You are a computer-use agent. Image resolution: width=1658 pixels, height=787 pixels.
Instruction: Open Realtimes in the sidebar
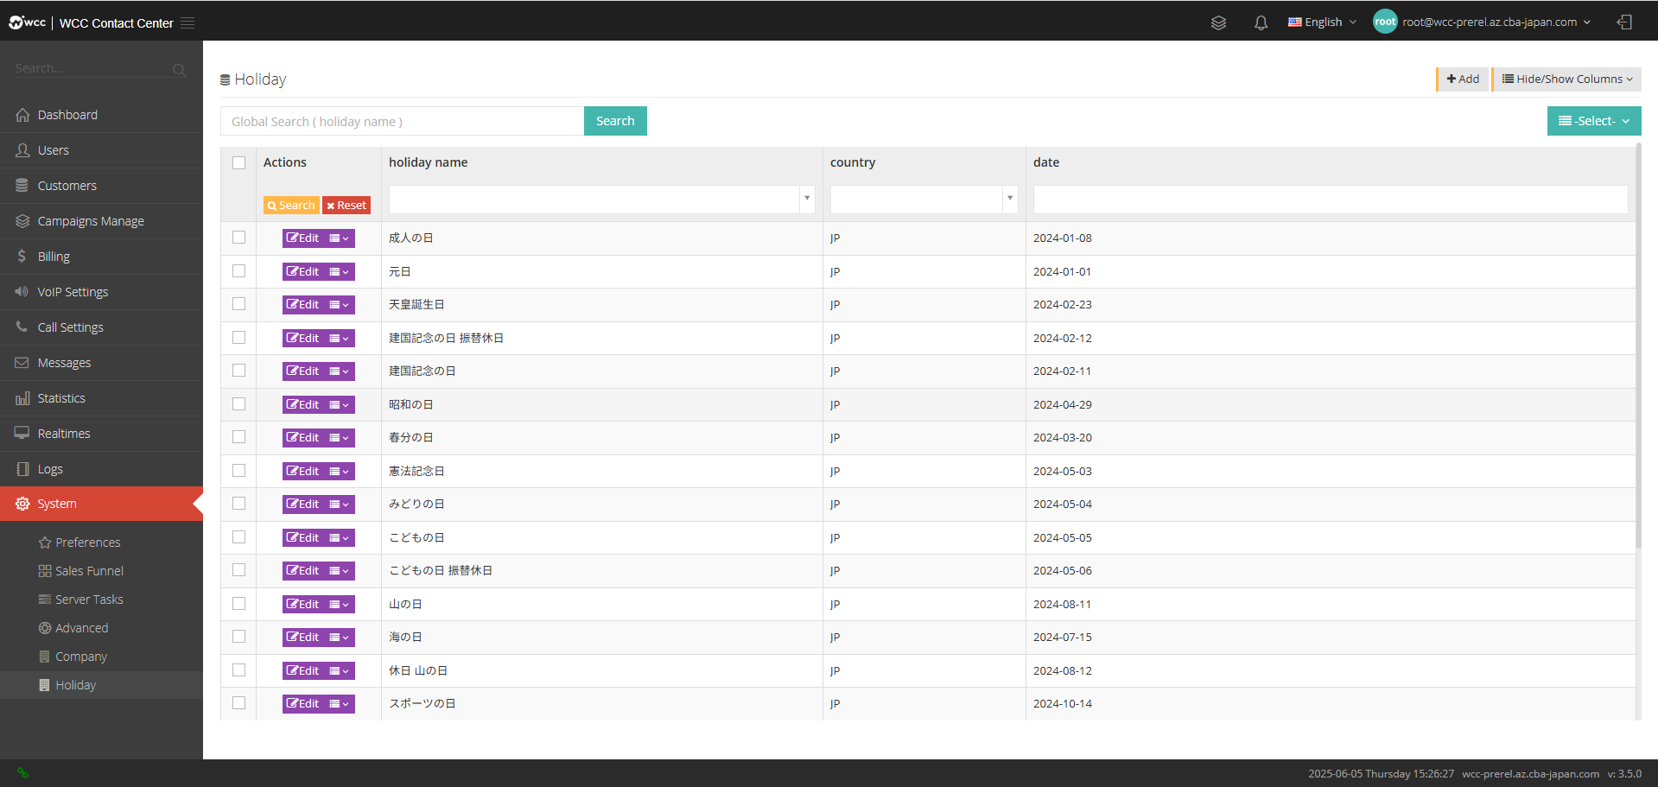click(101, 434)
